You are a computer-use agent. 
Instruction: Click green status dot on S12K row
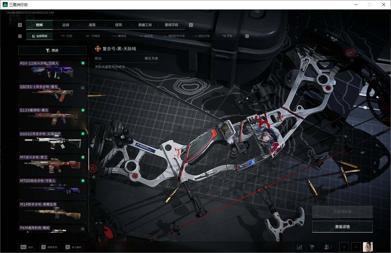(83, 110)
